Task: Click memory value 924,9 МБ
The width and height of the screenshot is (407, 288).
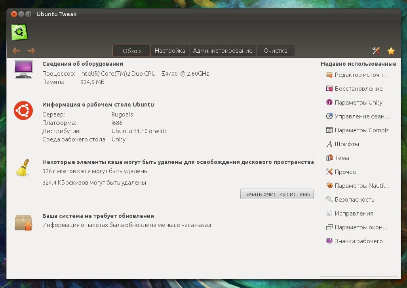Action: point(92,82)
